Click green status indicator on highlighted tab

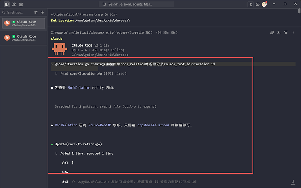click(14, 22)
